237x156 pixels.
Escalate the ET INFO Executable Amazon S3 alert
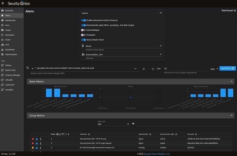pyautogui.click(x=37, y=148)
